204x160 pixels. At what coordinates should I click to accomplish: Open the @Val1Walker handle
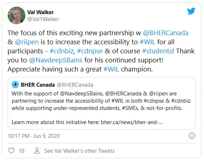pyautogui.click(x=43, y=19)
